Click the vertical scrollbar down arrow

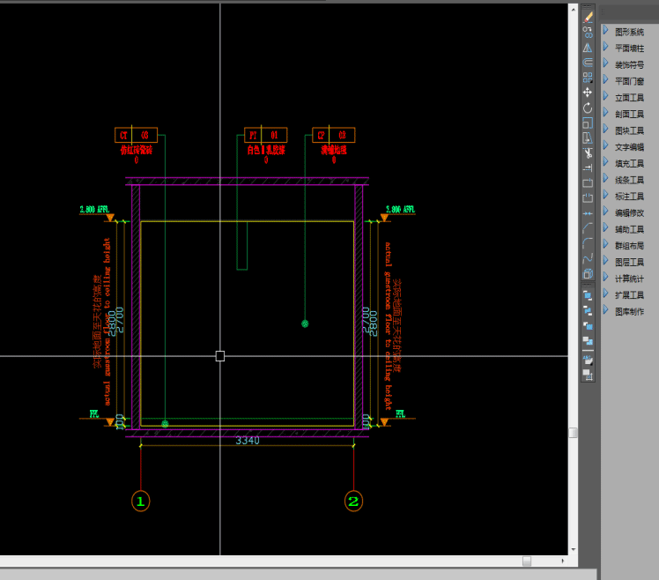point(573,550)
